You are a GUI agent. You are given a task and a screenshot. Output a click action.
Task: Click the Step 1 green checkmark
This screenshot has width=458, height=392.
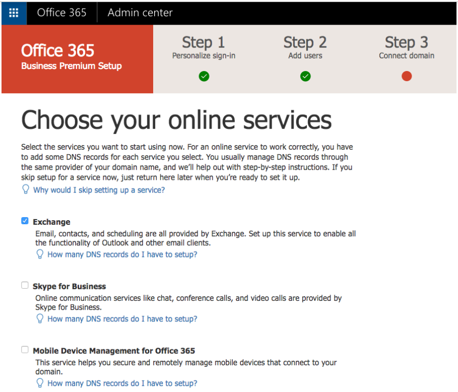coord(204,76)
